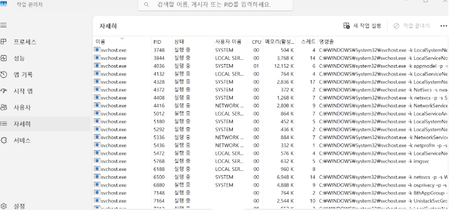Viewport: 450px width, 210px height.
Task: Click the command line with osprivacy
Action: [383, 185]
